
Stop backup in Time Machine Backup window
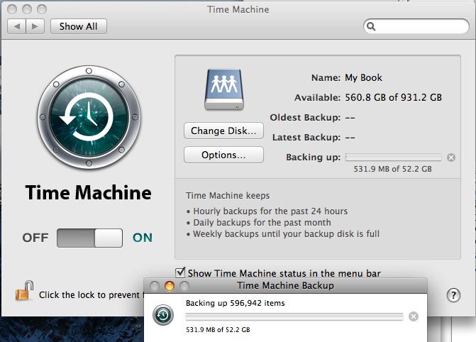(x=414, y=316)
